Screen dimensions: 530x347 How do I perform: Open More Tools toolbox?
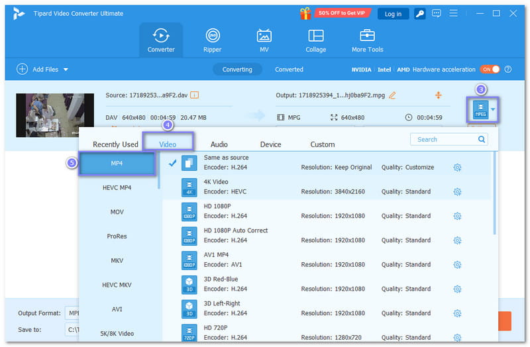click(368, 40)
